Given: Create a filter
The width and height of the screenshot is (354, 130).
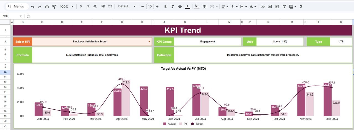Looking at the screenshot, I should 284,6.
